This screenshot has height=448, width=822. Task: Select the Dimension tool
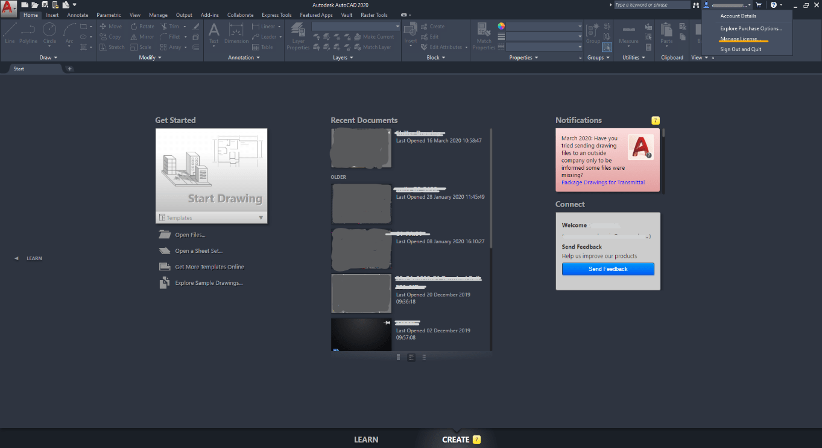[x=236, y=33]
